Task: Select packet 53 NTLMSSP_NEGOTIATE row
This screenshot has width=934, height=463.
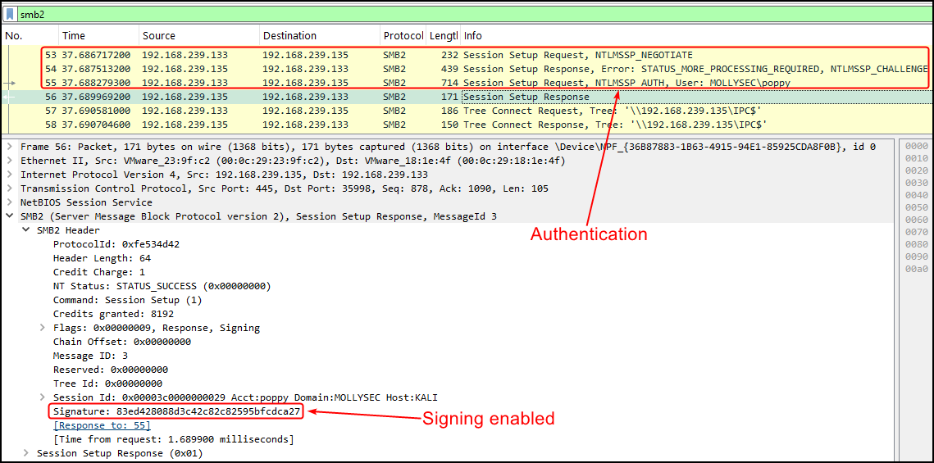Action: 466,55
